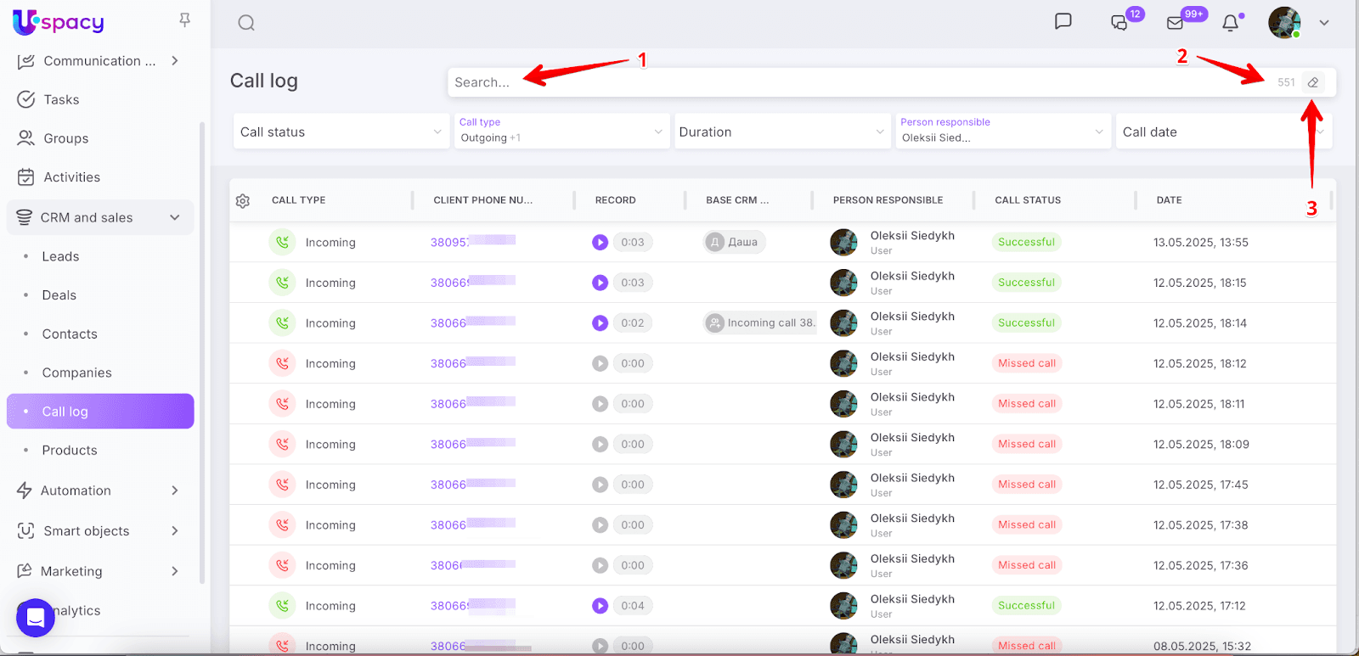Open the notifications bell icon
Image resolution: width=1359 pixels, height=656 pixels.
[1230, 23]
